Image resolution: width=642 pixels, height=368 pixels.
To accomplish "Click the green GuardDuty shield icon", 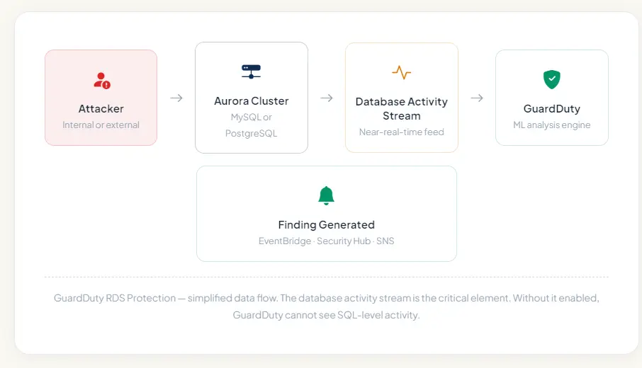I will tap(551, 79).
